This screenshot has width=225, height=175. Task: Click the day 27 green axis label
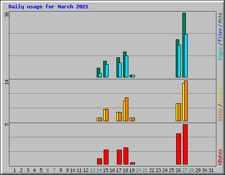(185, 170)
